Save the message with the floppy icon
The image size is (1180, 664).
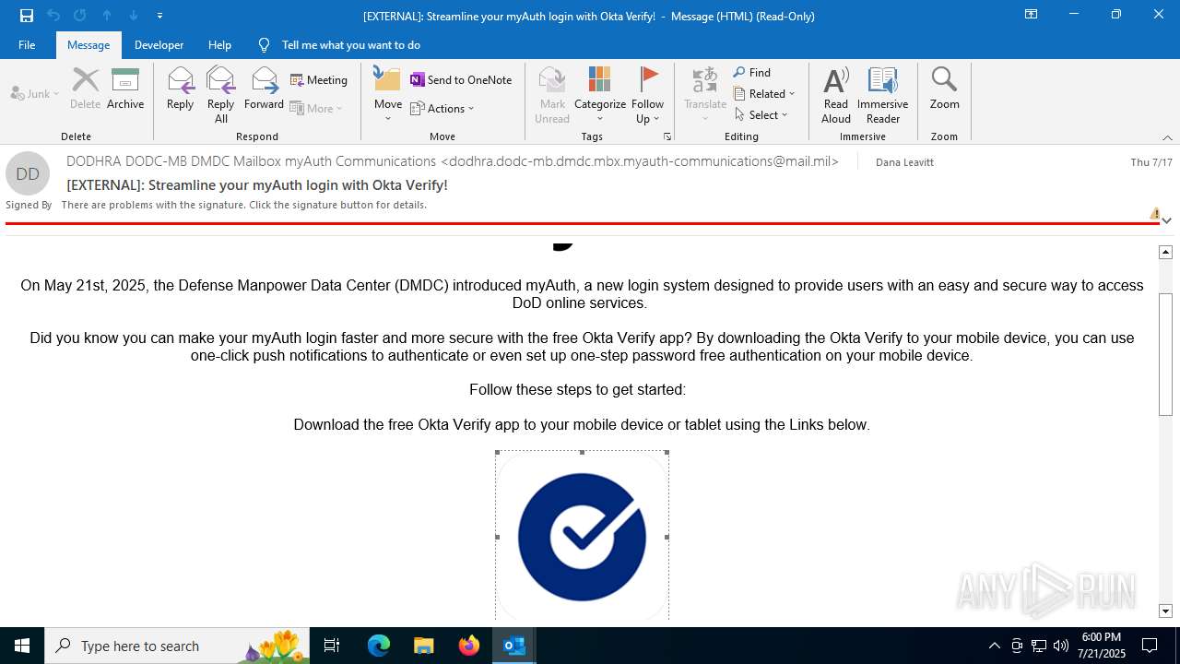[x=26, y=16]
